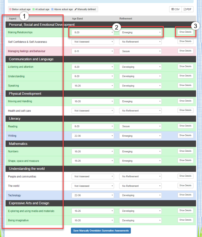Export the table as CSV
Image resolution: width=202 pixels, height=237 pixels.
pos(175,9)
